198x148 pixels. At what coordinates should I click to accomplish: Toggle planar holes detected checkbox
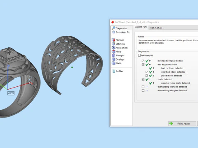147,76
